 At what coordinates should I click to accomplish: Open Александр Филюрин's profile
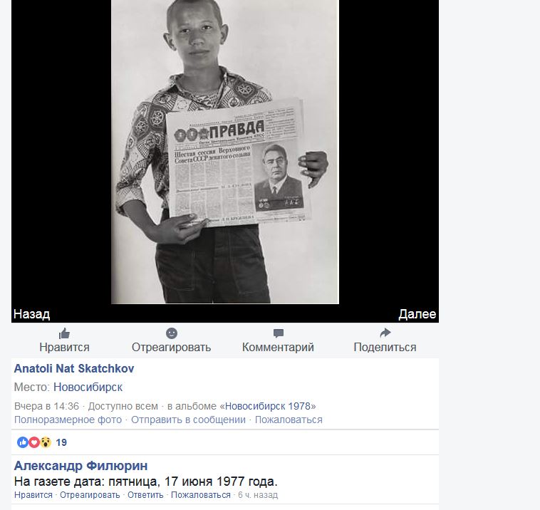click(81, 466)
